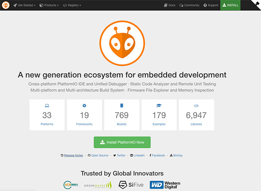This screenshot has width=261, height=191.
Task: Visit the Open Source GitHub link
Action: coord(98,155)
